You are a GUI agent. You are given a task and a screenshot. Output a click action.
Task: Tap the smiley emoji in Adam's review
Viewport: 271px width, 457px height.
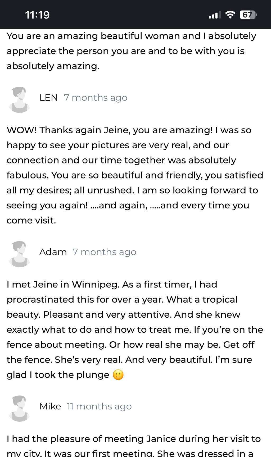[118, 375]
